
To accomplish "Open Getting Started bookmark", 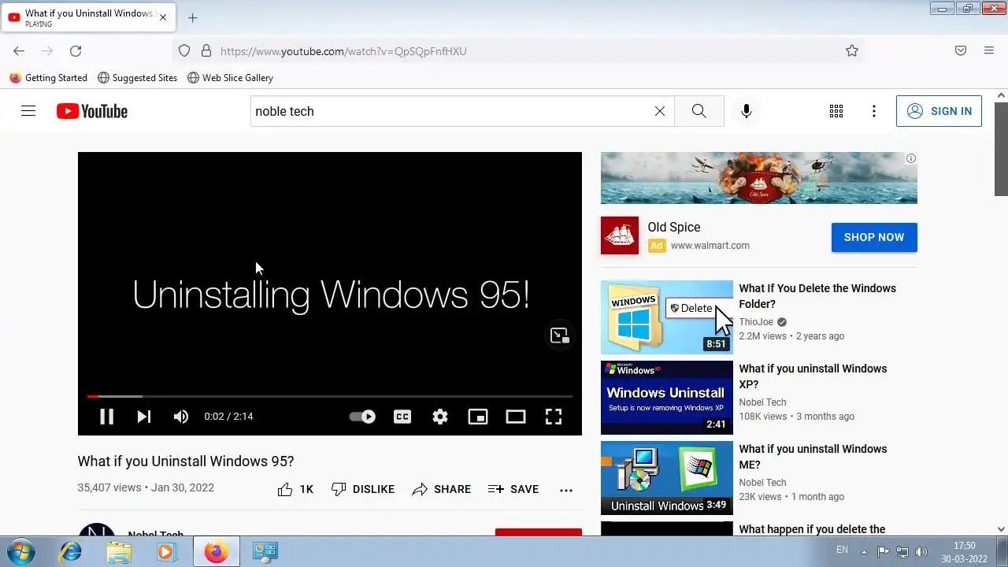I will (x=49, y=78).
